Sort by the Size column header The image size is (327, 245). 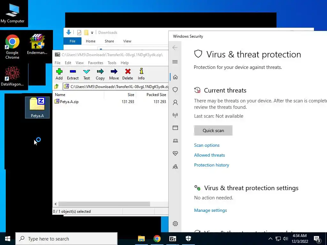coord(120,94)
